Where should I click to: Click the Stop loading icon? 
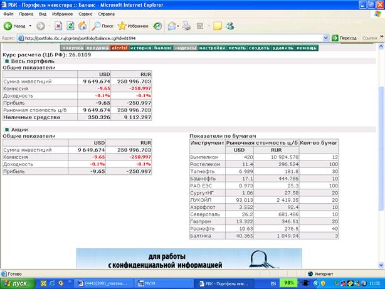(58, 26)
